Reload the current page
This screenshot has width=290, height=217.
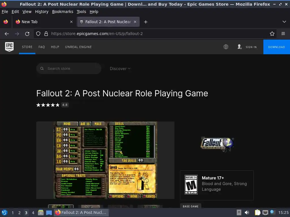(x=27, y=34)
